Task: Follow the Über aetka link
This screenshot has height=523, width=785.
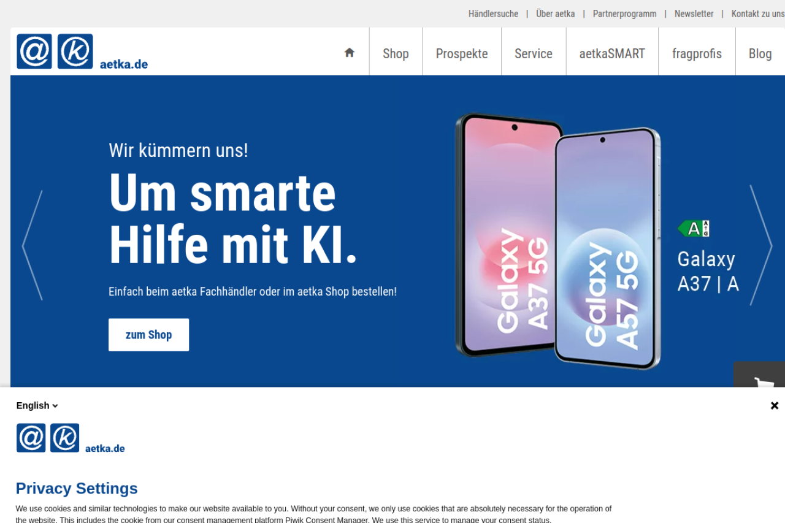Action: 556,13
